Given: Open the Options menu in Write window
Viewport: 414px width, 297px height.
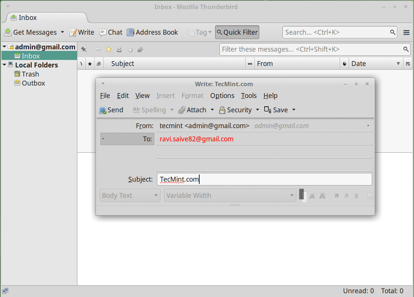Looking at the screenshot, I should 222,95.
